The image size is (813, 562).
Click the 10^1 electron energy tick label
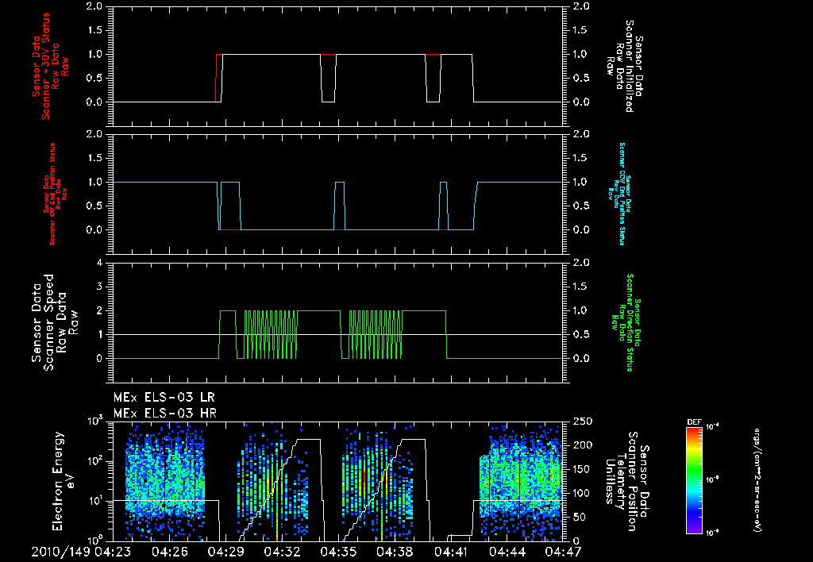[95, 501]
